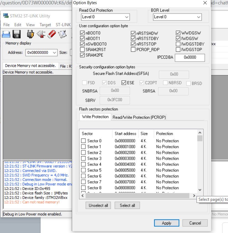
Task: Open the File menu
Action: click(6, 25)
